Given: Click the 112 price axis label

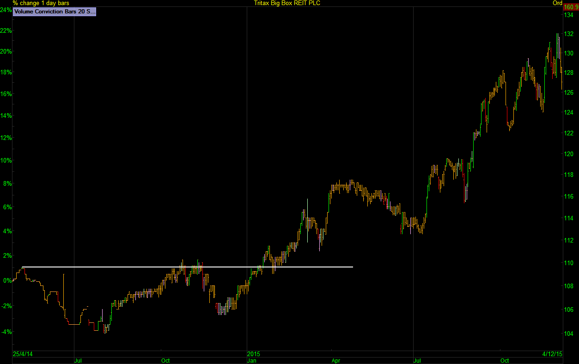Looking at the screenshot, I should [568, 240].
